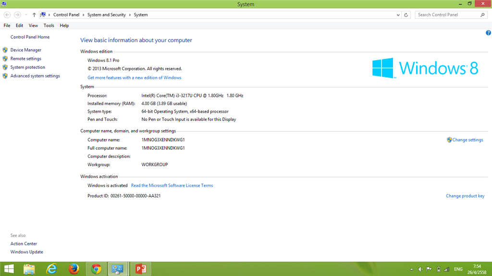Open the help question mark icon
This screenshot has width=492, height=276.
point(488,33)
